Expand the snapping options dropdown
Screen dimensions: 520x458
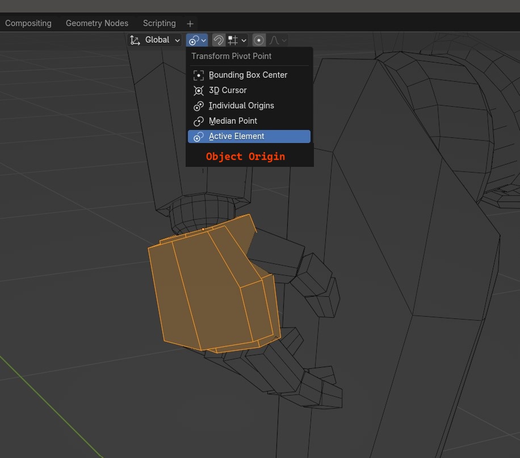point(237,40)
